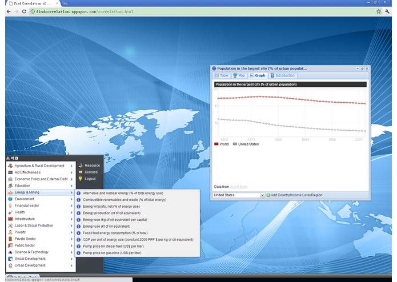Switch to the Table tab
397x282 pixels.
tap(221, 75)
